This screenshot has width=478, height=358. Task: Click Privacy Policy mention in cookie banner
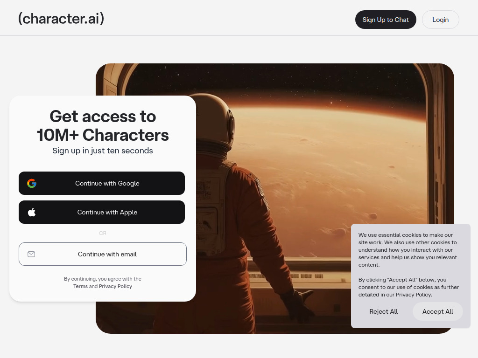[x=414, y=295]
